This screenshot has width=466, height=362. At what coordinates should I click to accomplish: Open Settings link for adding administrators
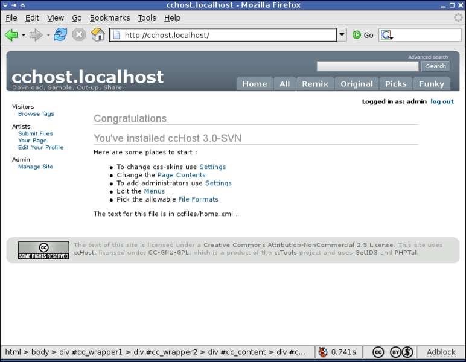pyautogui.click(x=219, y=183)
